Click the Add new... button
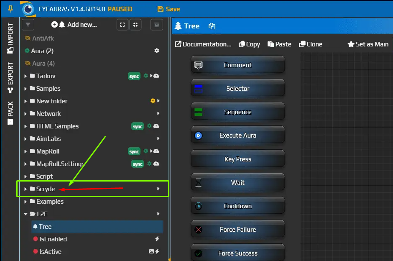Screen dimensions: 393x261 (74, 25)
